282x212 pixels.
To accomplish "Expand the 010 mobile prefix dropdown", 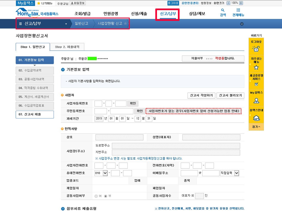I will pyautogui.click(x=105, y=173).
